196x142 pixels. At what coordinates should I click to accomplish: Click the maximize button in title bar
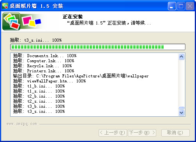click(181, 6)
